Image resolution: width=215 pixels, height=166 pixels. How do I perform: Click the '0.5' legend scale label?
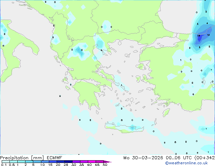click(x=12, y=165)
